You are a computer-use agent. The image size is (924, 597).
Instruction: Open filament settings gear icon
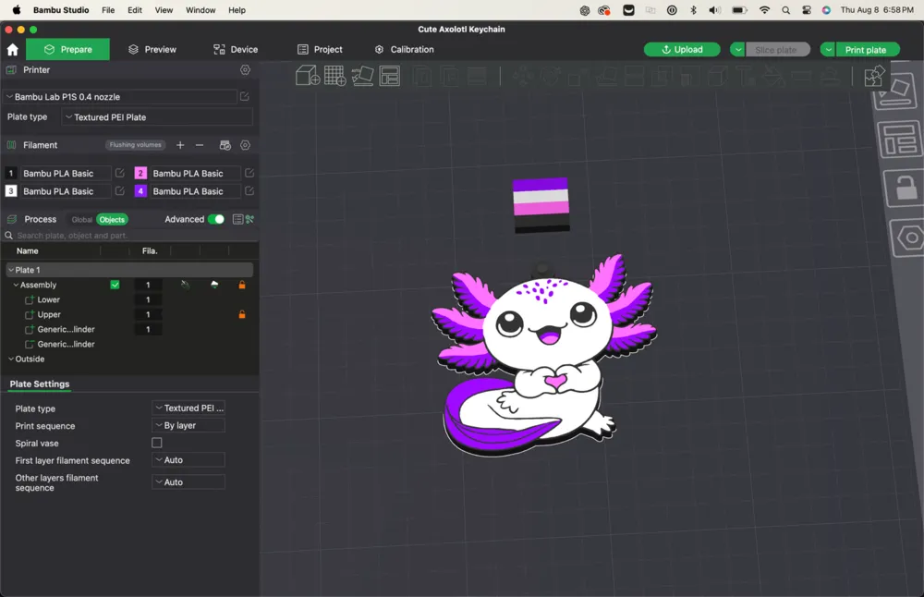[x=245, y=145]
